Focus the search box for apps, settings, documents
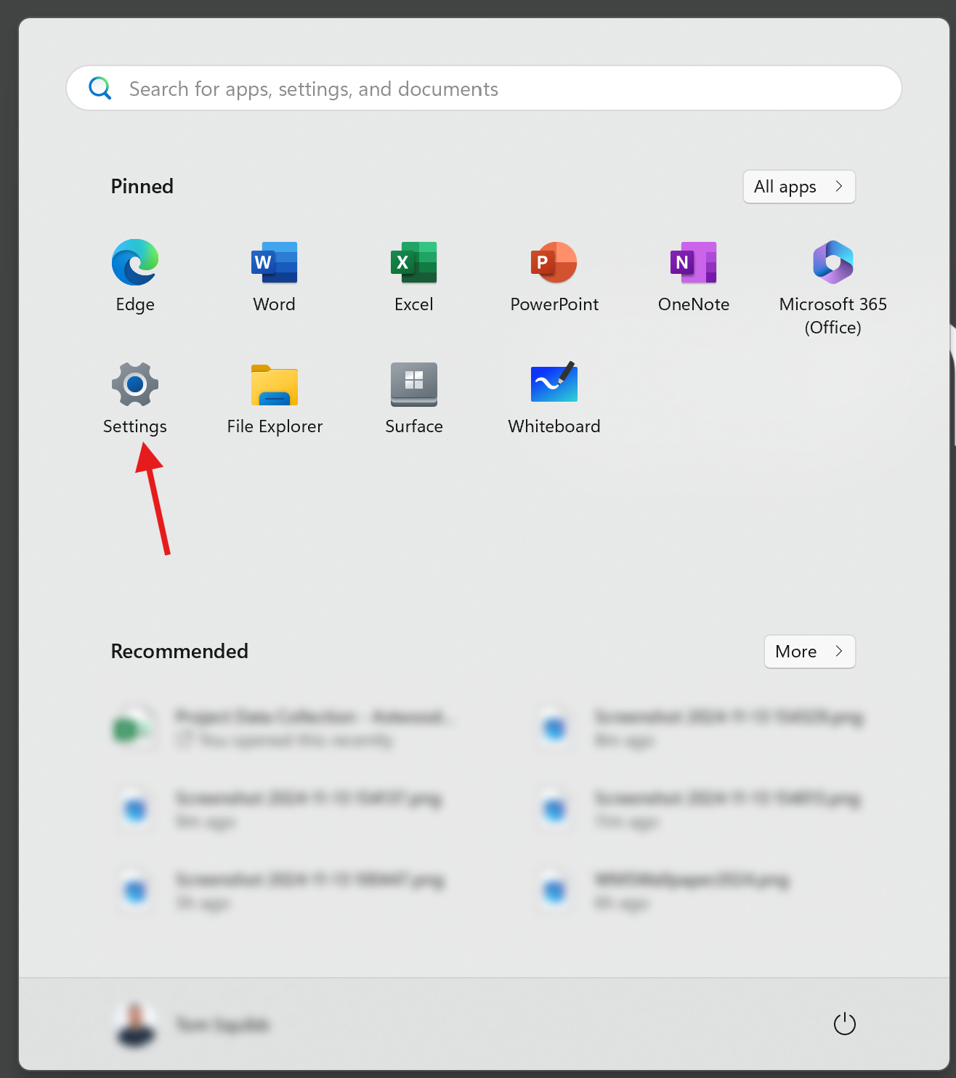Screen dimensions: 956x1078 [x=485, y=89]
